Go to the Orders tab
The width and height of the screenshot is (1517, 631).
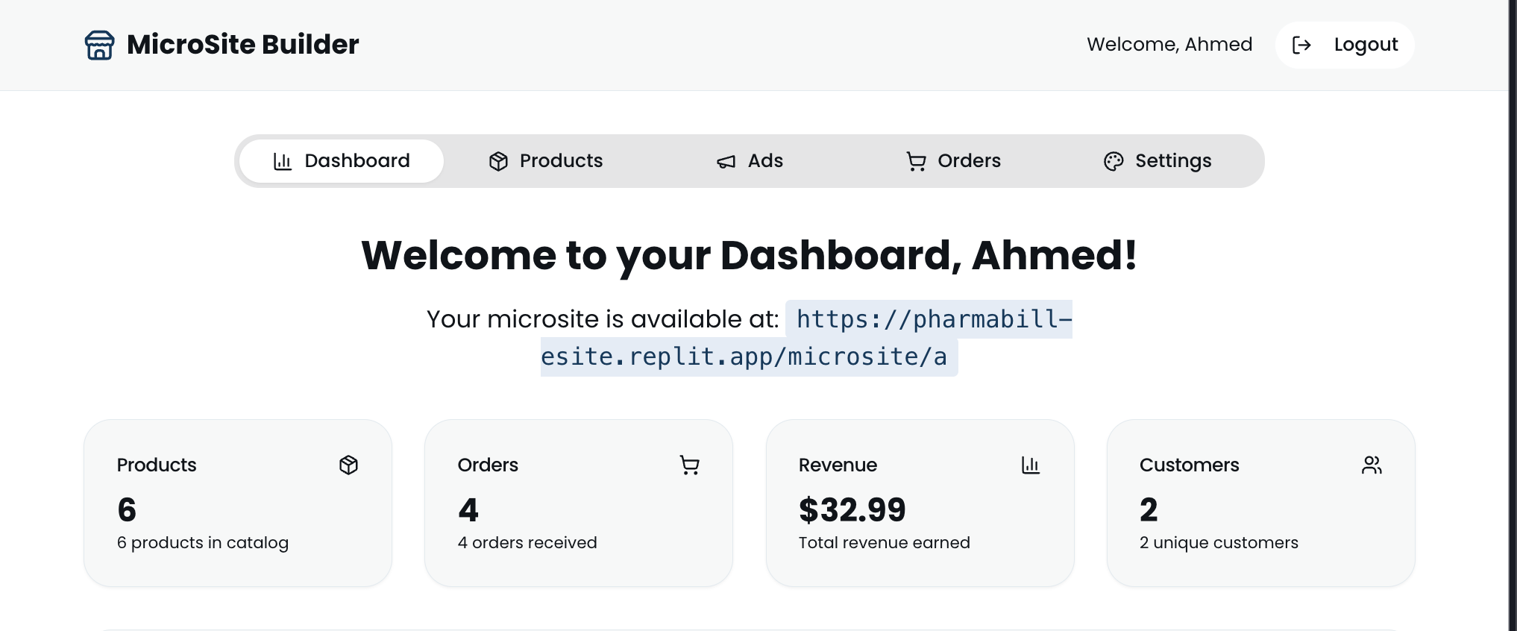click(x=953, y=161)
